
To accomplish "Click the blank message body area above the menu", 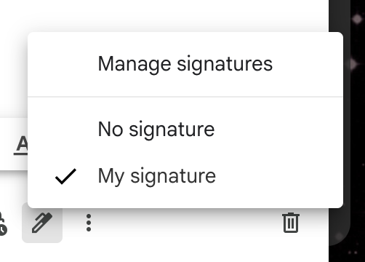I will coord(165,15).
